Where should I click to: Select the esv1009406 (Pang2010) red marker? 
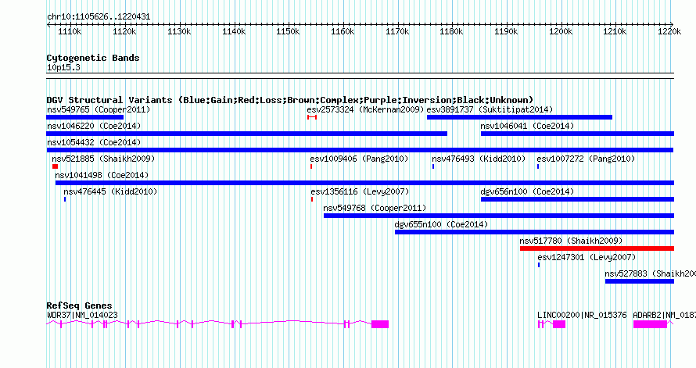coord(311,166)
